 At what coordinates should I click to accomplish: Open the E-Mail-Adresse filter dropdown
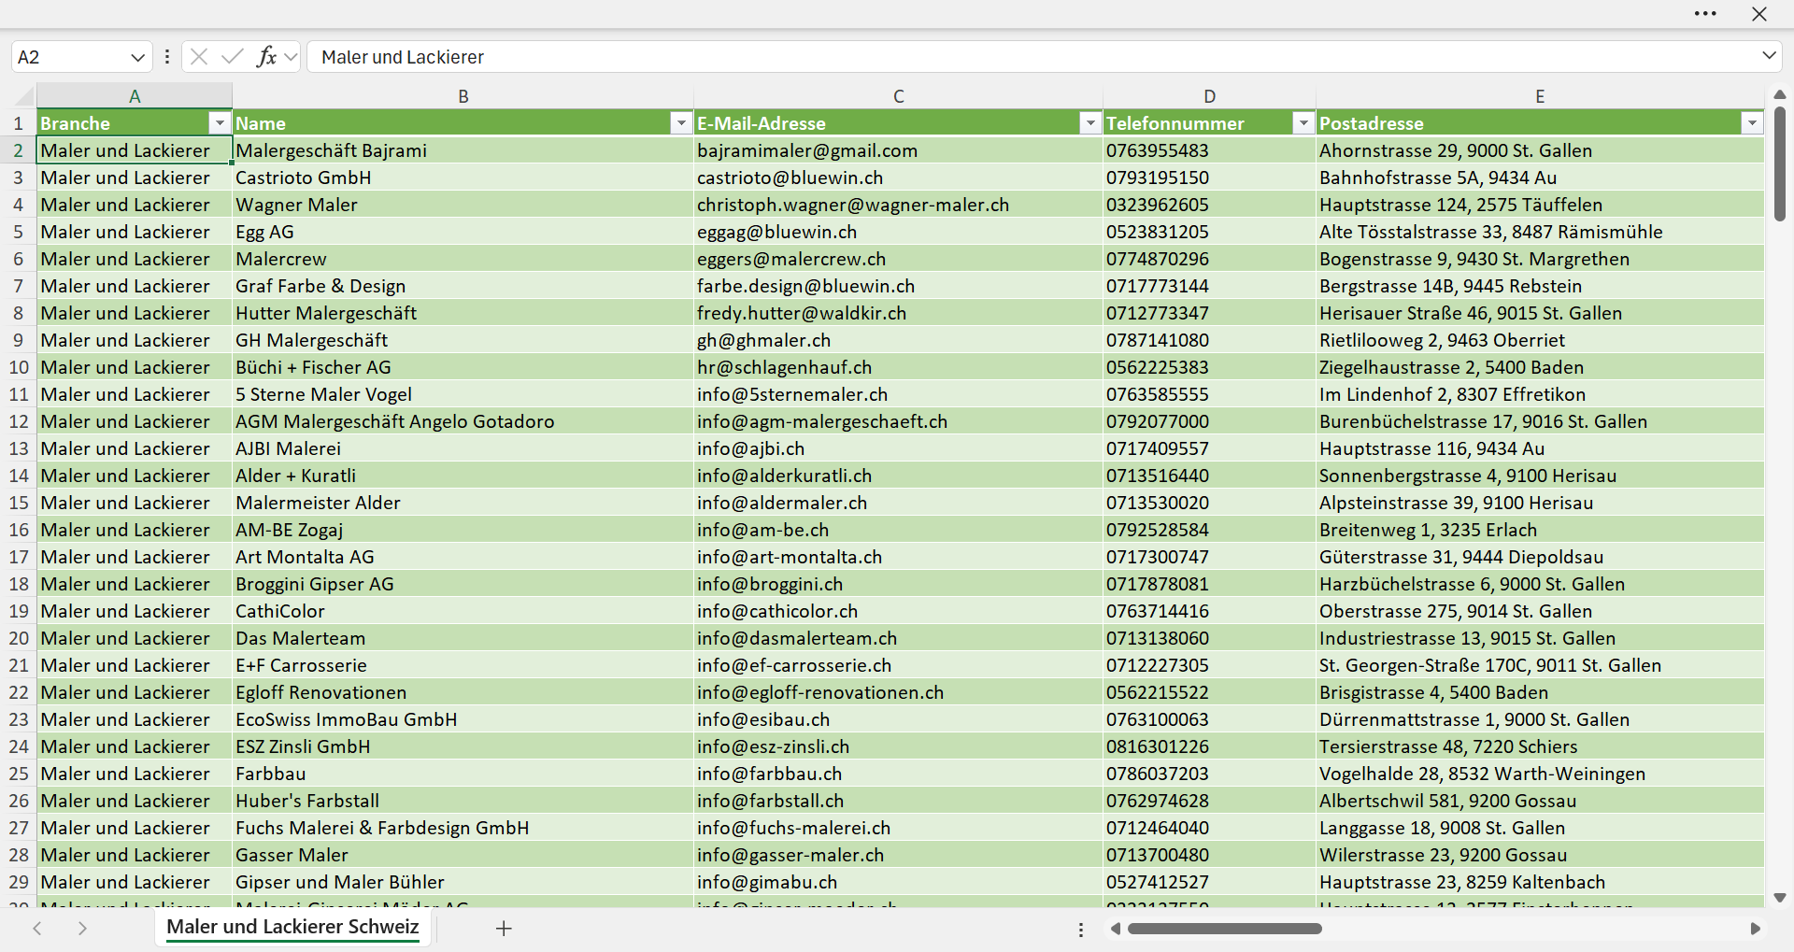(1090, 123)
